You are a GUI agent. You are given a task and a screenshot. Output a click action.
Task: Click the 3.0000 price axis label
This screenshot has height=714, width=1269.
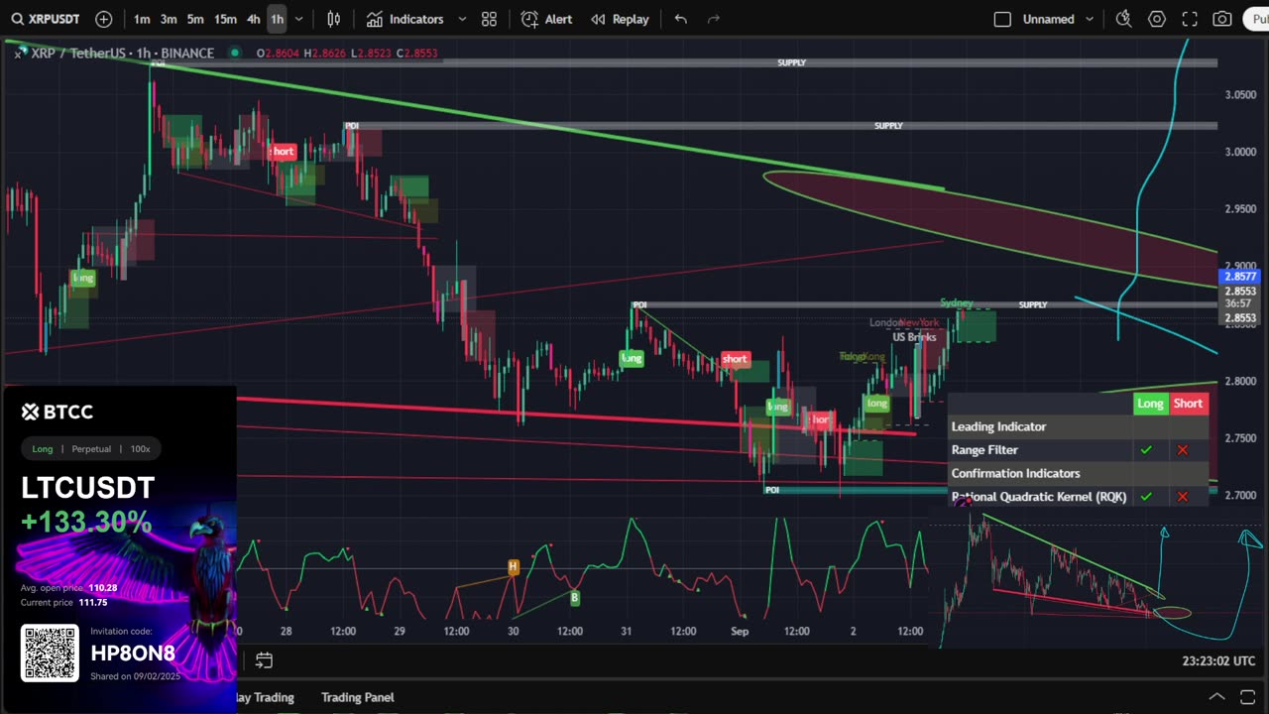[1240, 152]
